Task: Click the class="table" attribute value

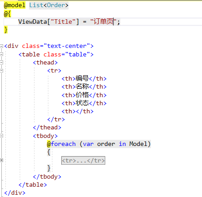Action: click(77, 54)
